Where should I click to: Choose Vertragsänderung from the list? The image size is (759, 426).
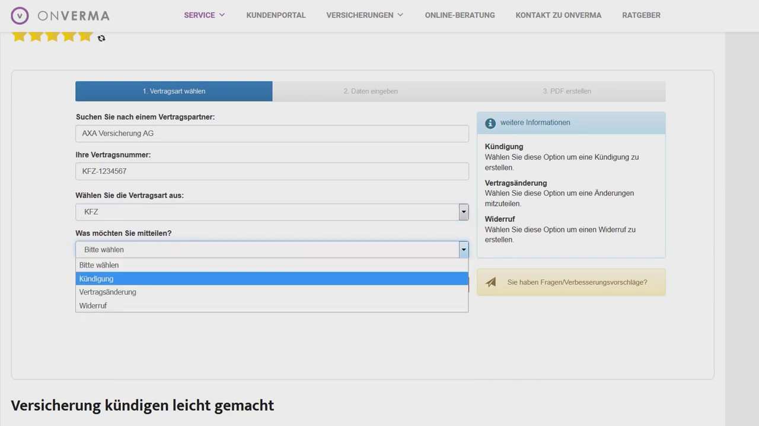(x=272, y=292)
